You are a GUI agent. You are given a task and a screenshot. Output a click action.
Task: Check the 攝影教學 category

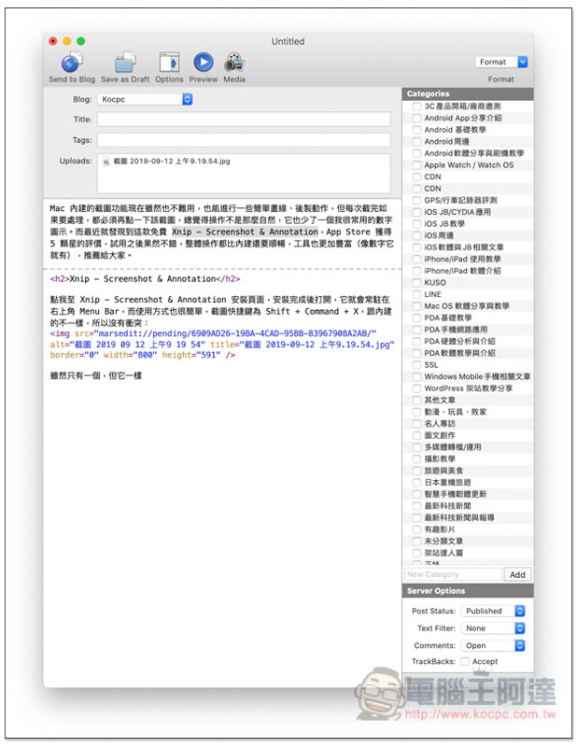416,458
